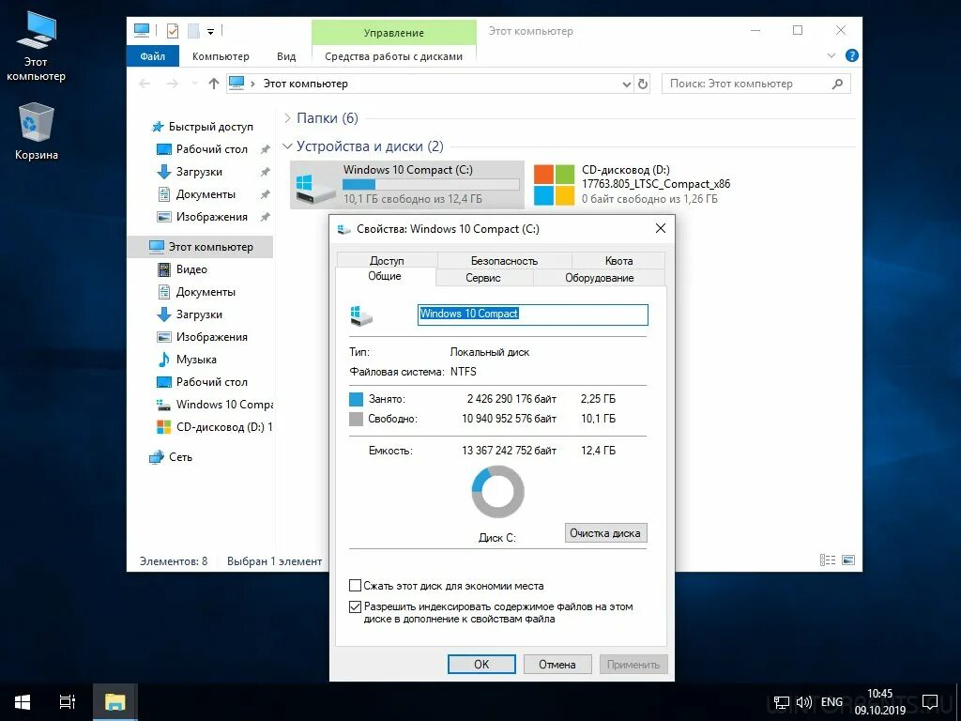Open the Безопасность tab in properties
Image resolution: width=961 pixels, height=721 pixels.
[x=504, y=261]
